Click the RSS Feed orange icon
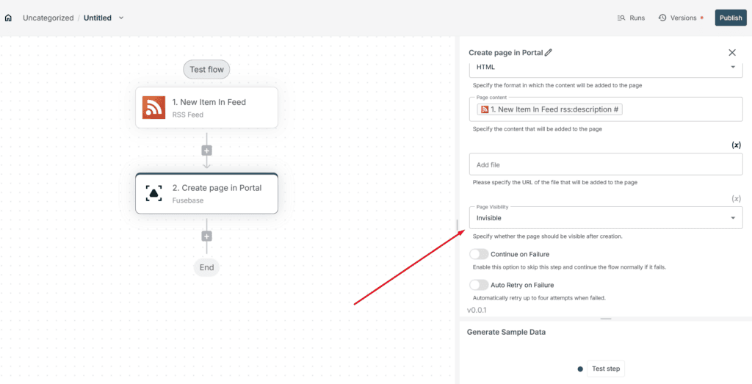752x384 pixels. coord(154,107)
